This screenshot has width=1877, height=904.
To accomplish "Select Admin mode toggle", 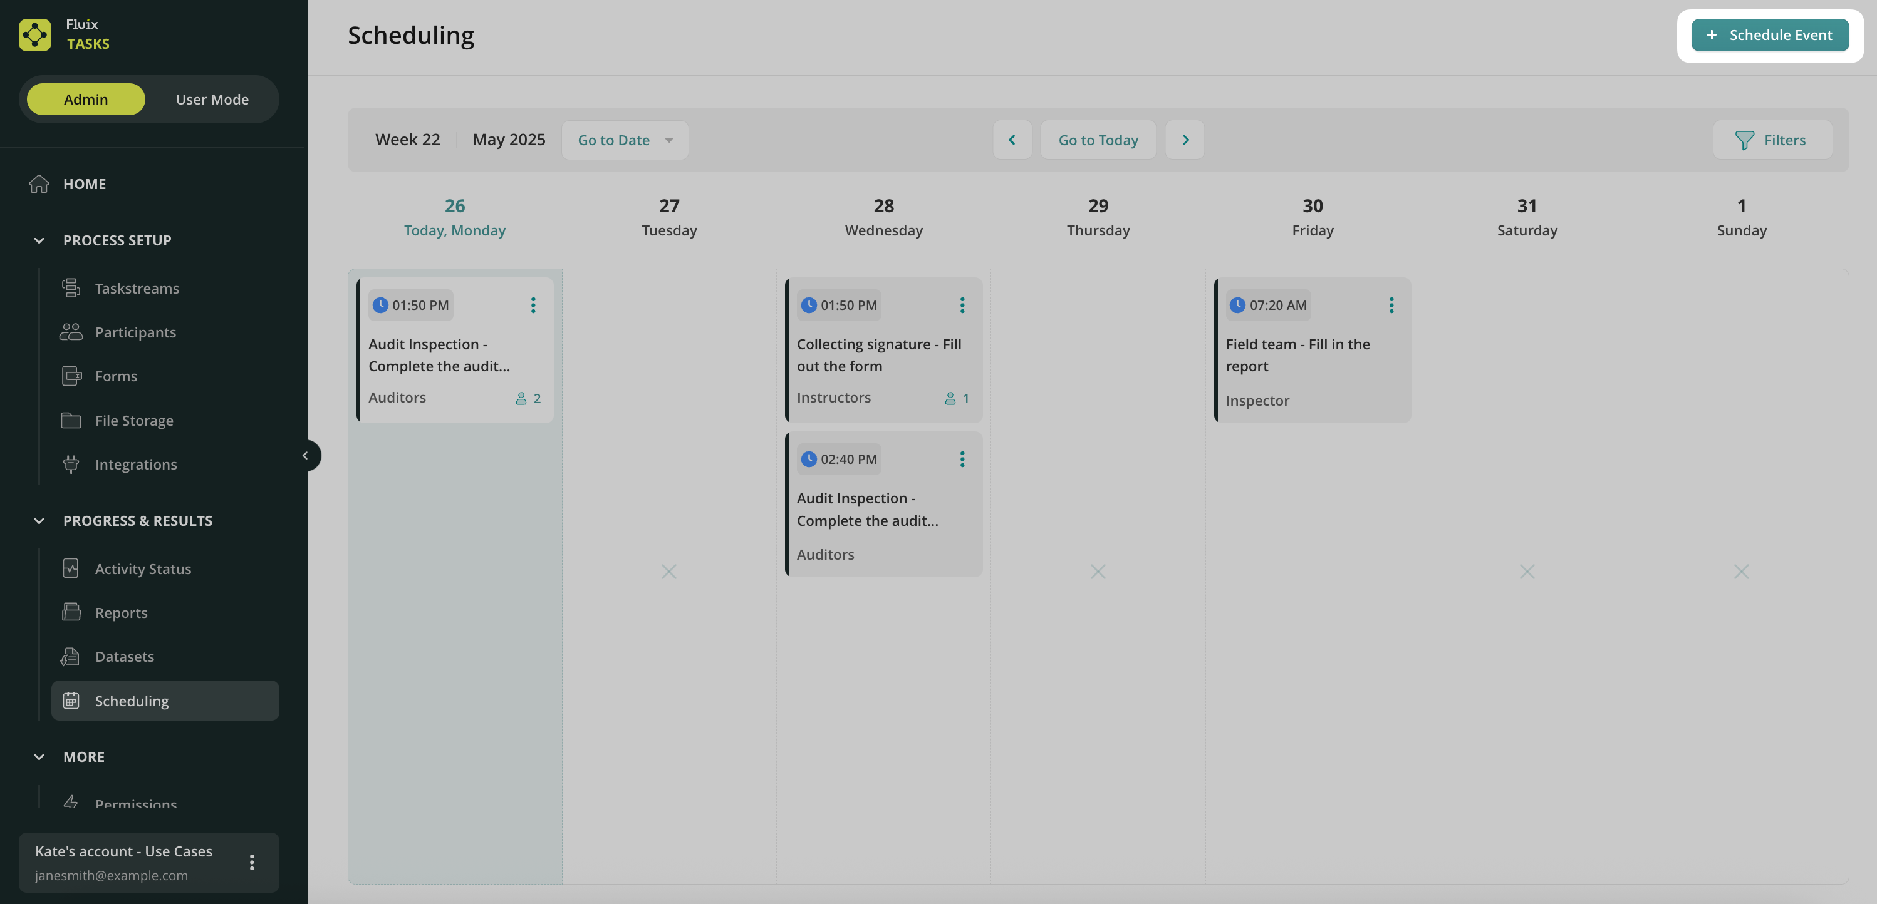I will tap(86, 99).
